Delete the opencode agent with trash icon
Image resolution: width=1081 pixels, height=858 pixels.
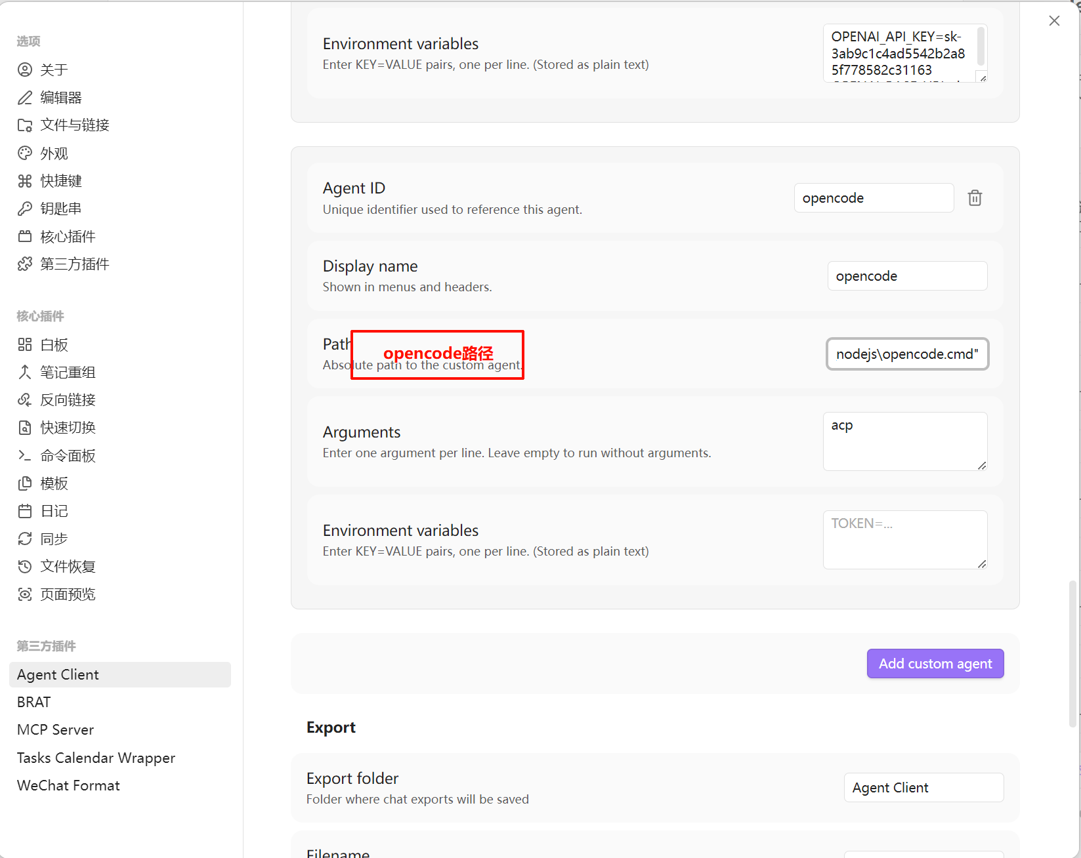coord(975,197)
